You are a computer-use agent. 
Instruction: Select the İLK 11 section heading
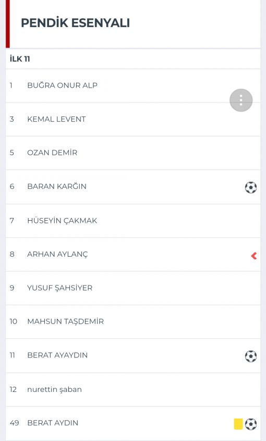20,59
